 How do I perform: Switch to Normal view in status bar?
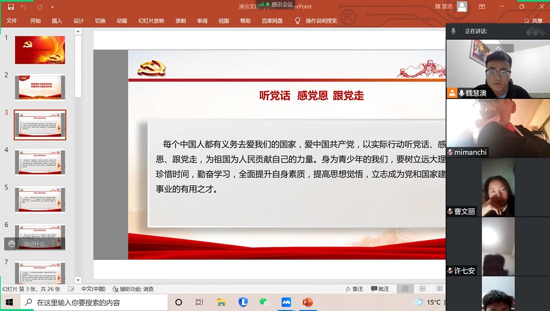(405, 289)
